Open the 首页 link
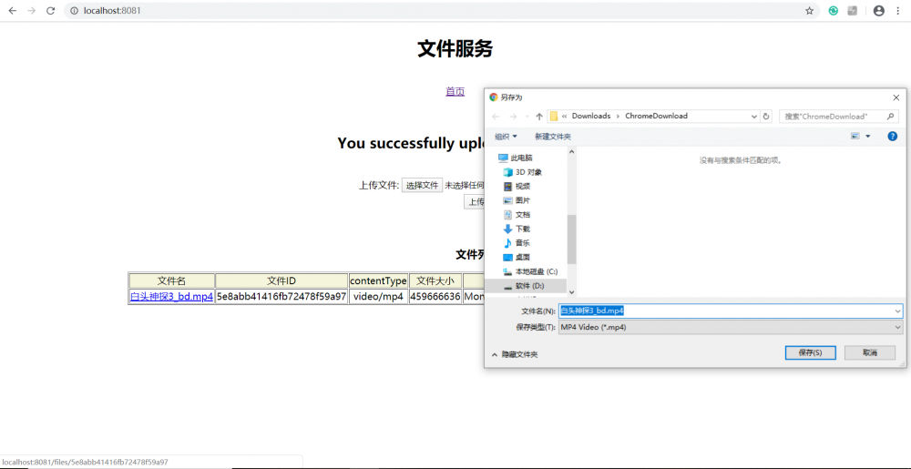The image size is (911, 469). [x=455, y=91]
